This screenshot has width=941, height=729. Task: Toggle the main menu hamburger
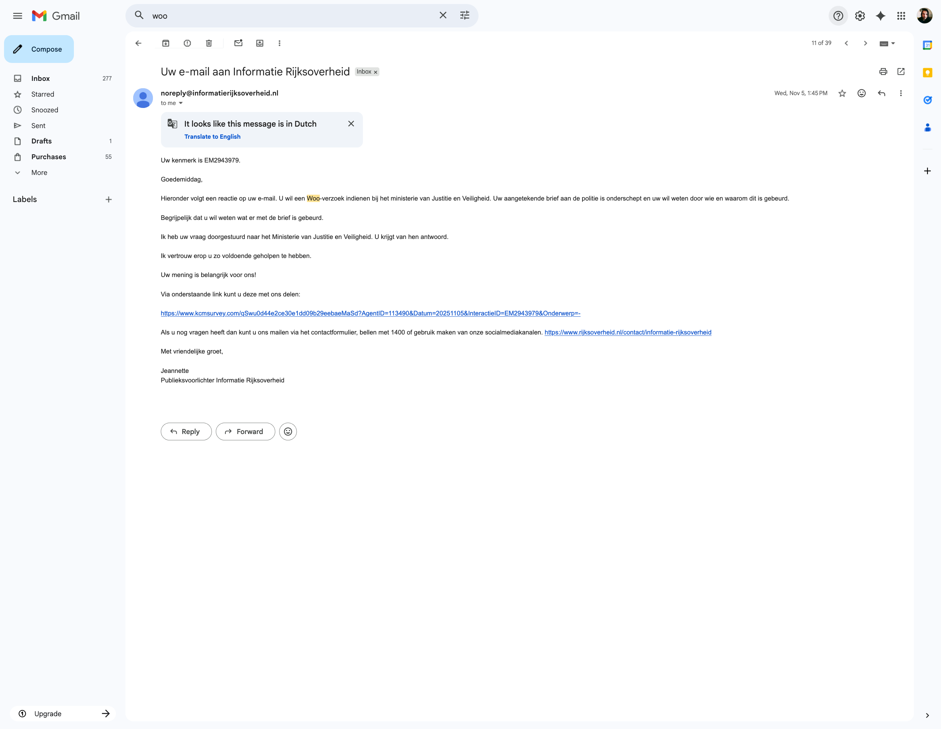(x=18, y=16)
